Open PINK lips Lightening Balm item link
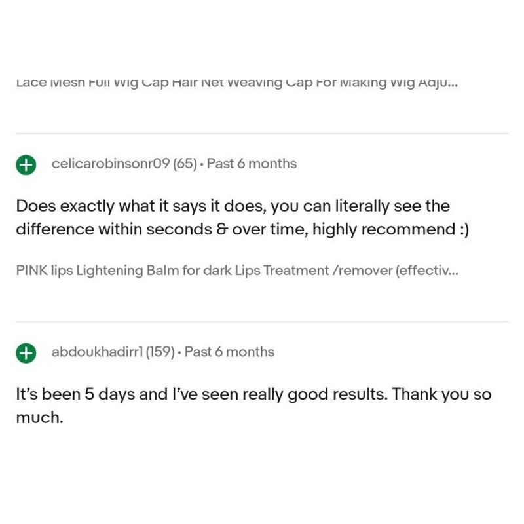The width and height of the screenshot is (524, 524). 236,271
